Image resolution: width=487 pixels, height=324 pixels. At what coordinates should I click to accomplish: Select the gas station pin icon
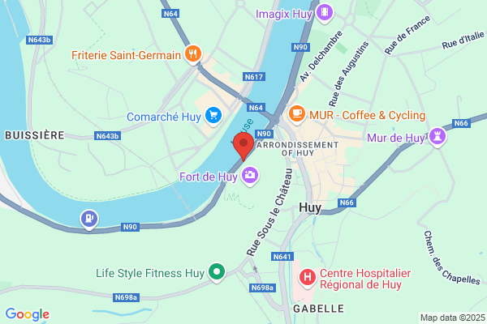(89, 220)
